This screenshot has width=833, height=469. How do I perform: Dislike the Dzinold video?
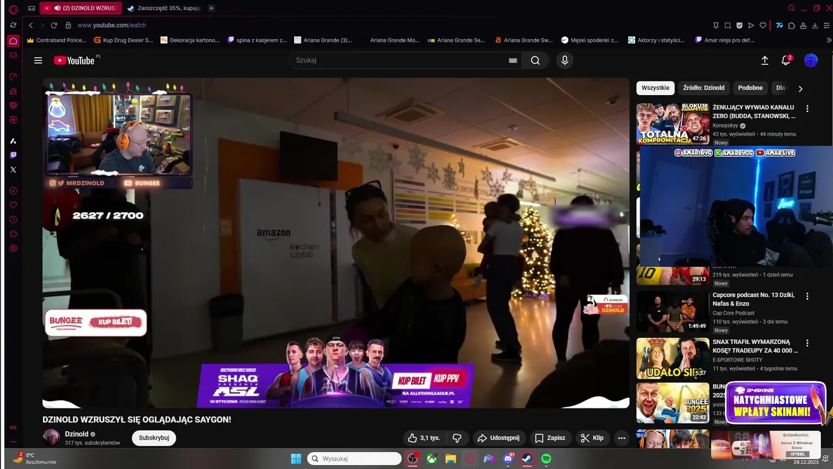(x=457, y=438)
